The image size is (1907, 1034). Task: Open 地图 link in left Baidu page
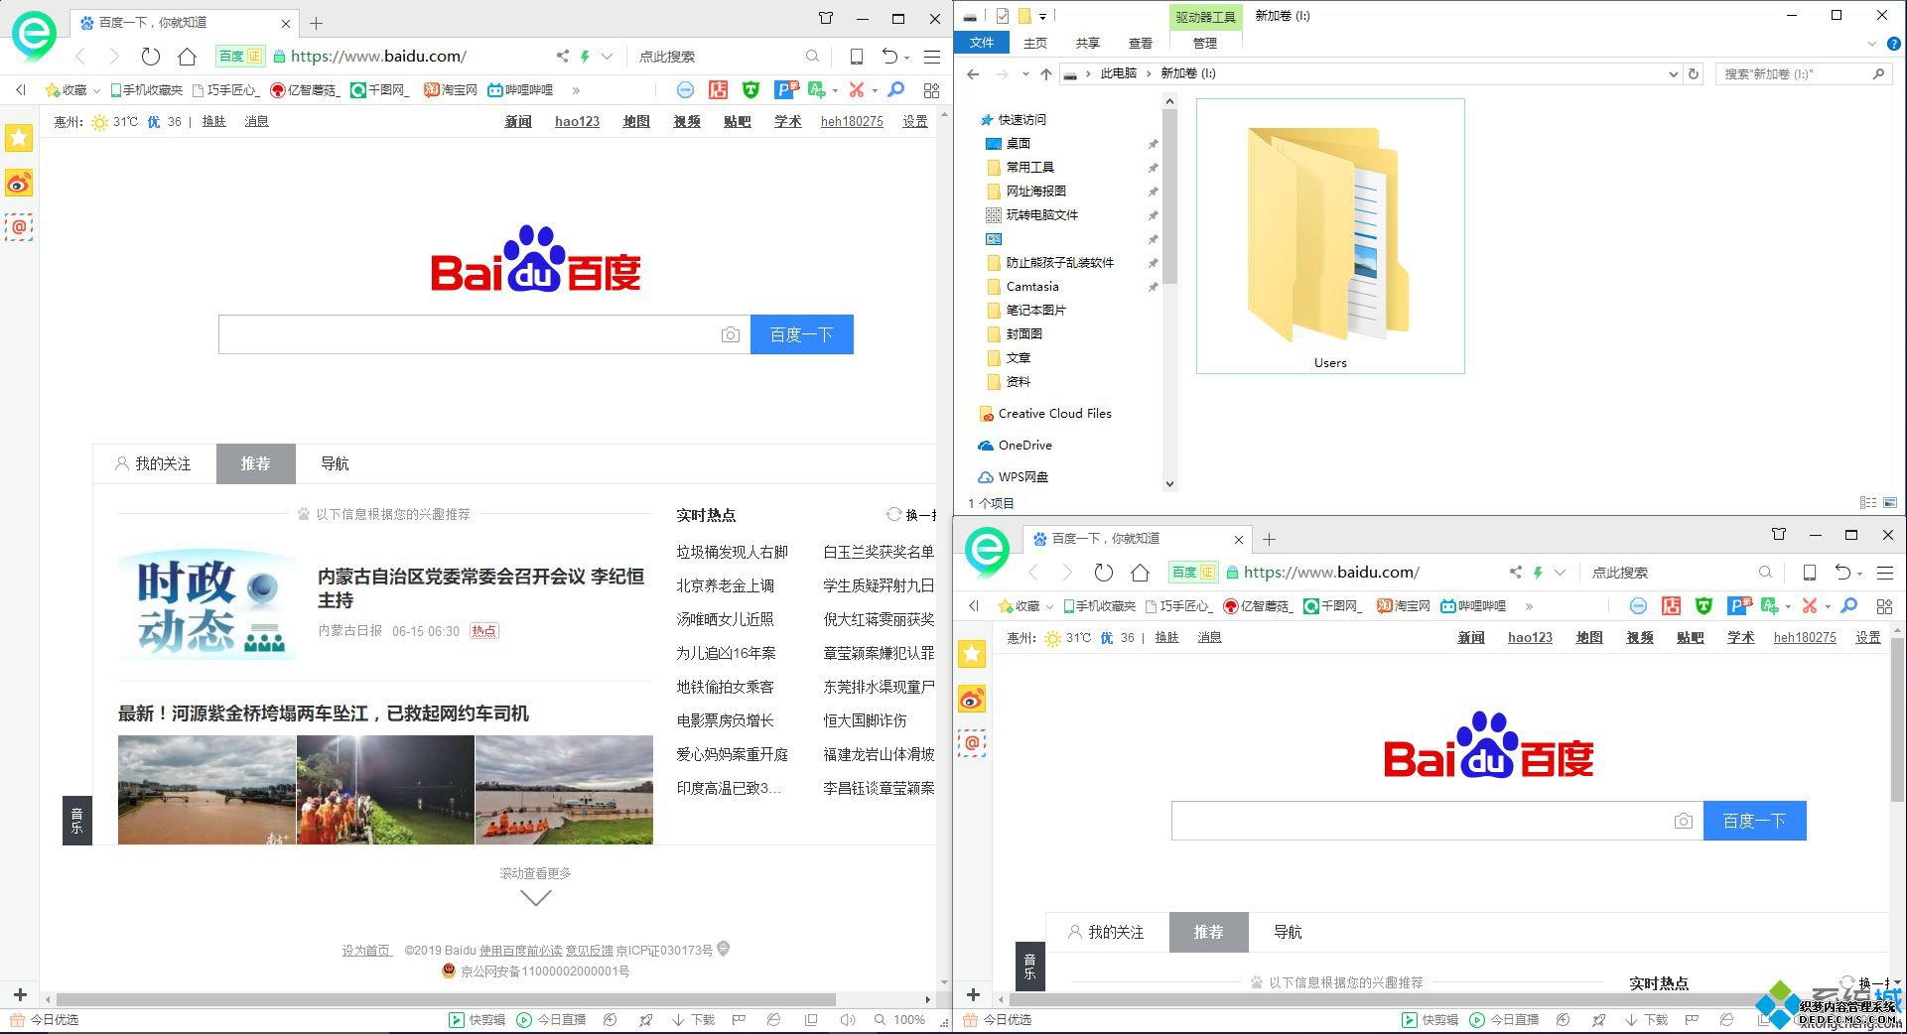(636, 121)
